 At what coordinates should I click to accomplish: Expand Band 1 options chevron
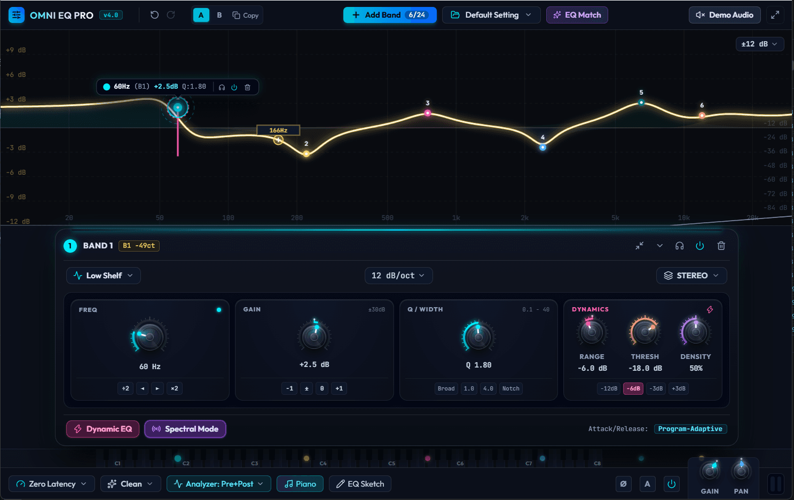coord(660,246)
